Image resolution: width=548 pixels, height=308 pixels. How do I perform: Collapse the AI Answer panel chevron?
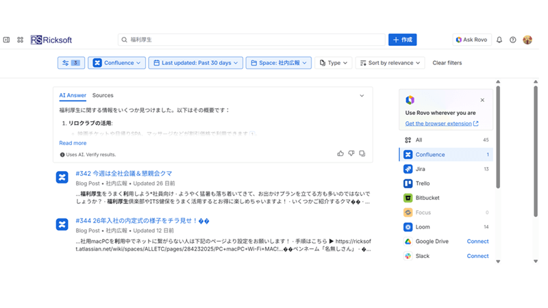pyautogui.click(x=362, y=96)
